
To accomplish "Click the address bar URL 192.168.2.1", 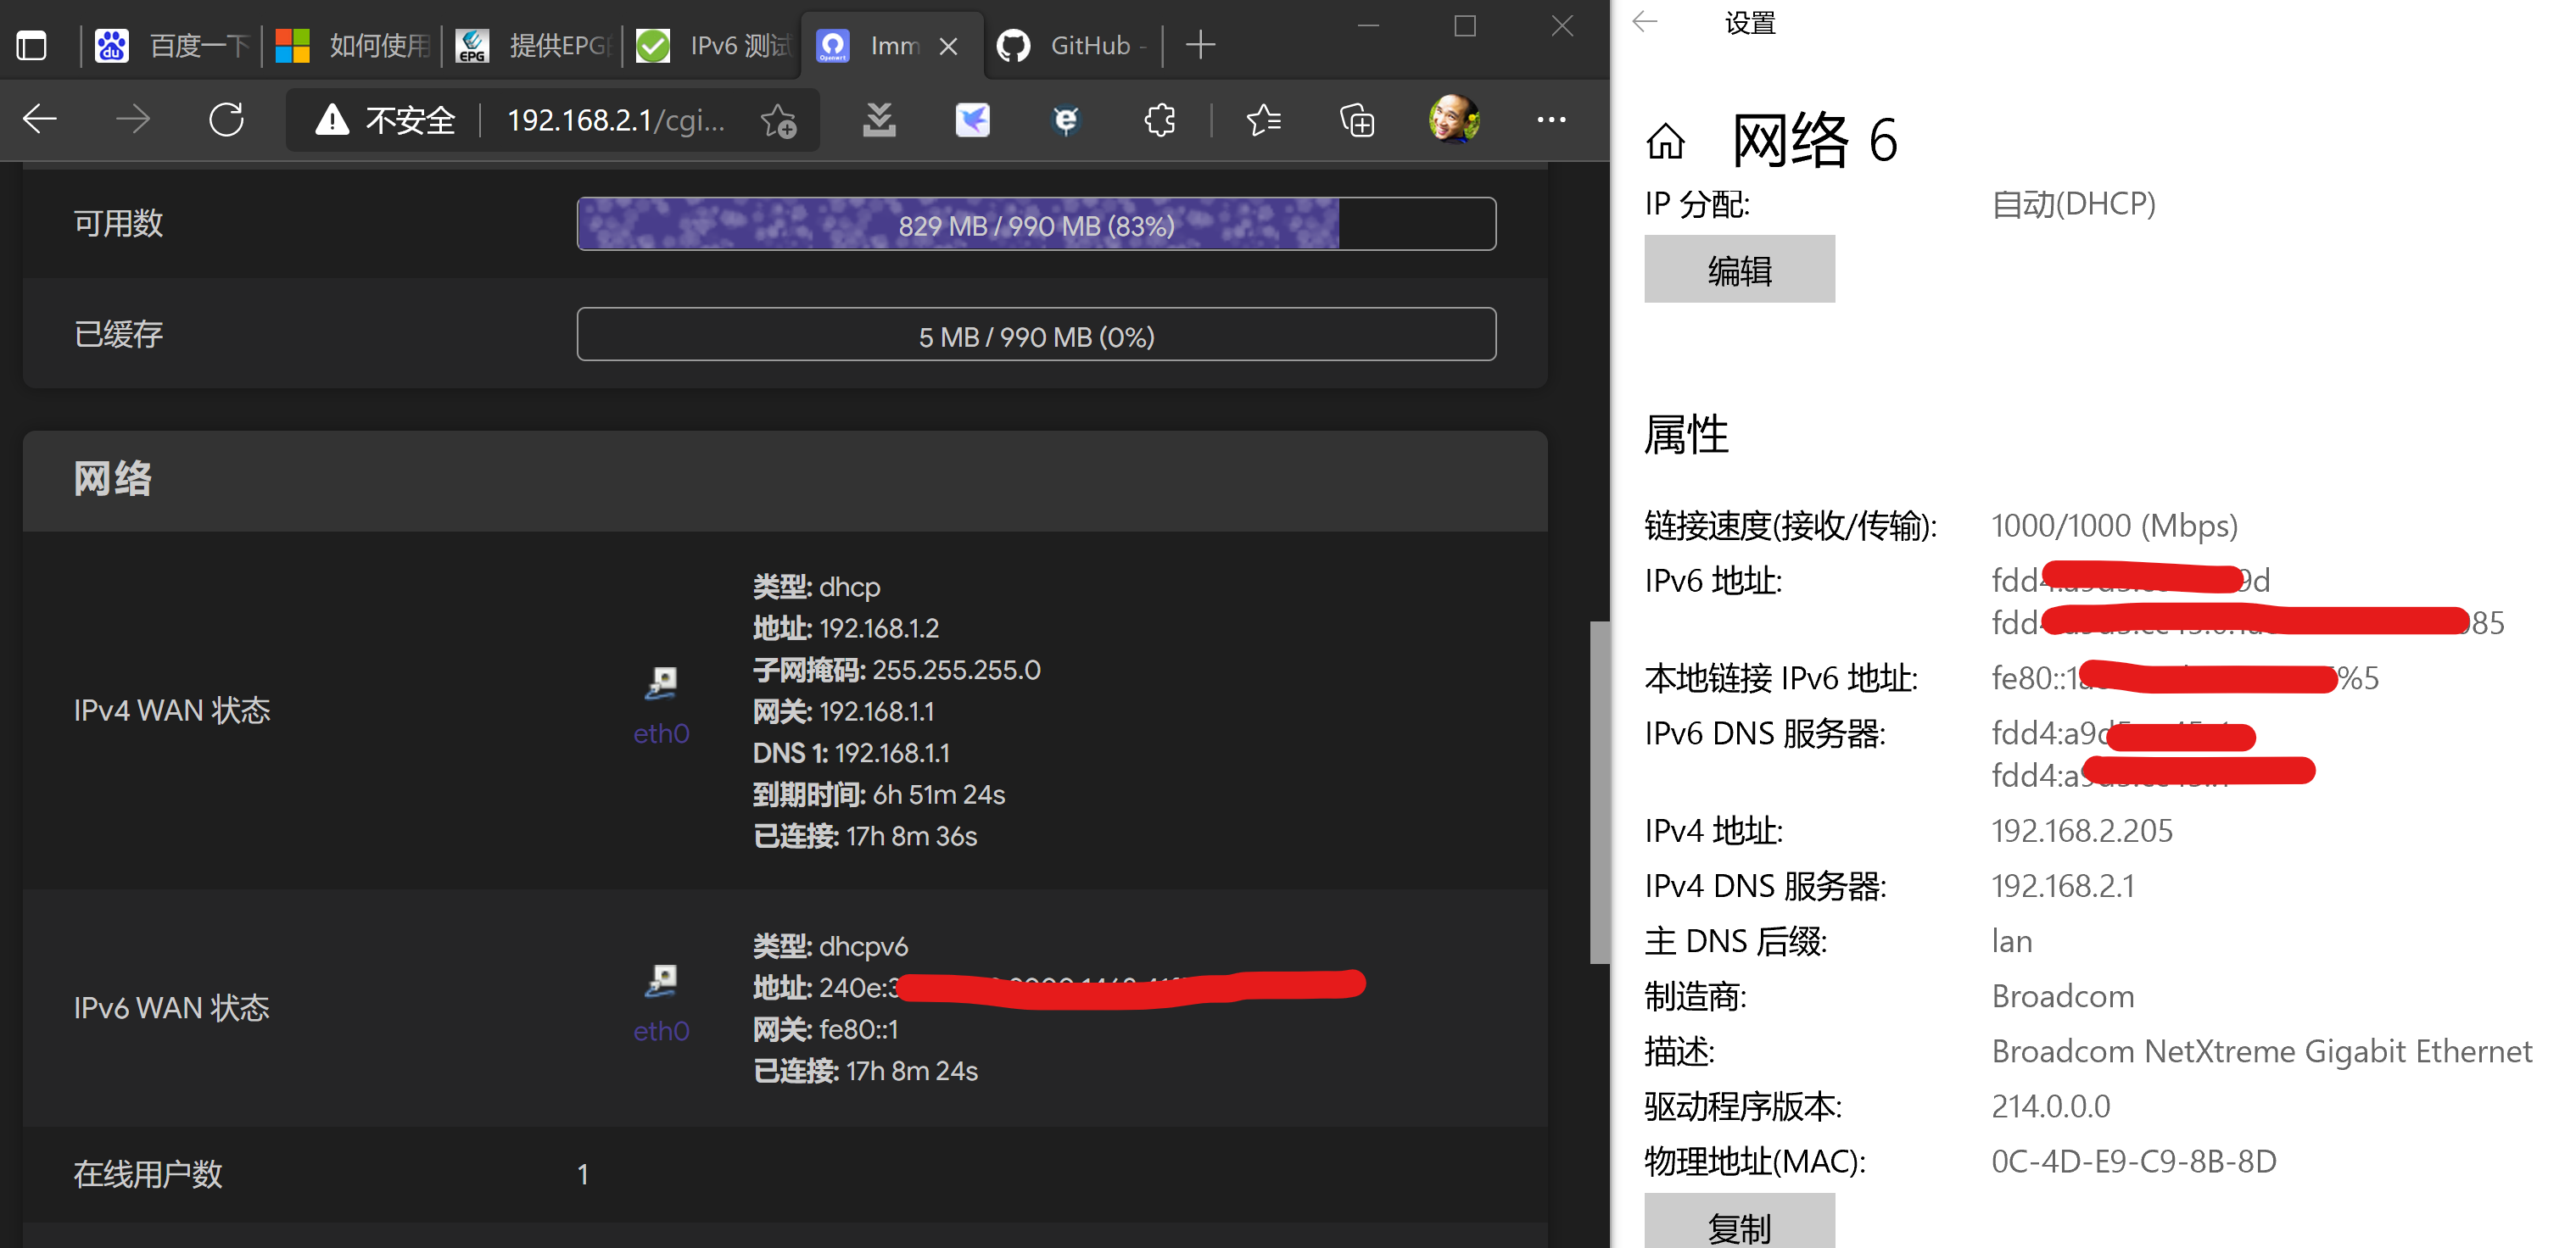I will (x=616, y=121).
